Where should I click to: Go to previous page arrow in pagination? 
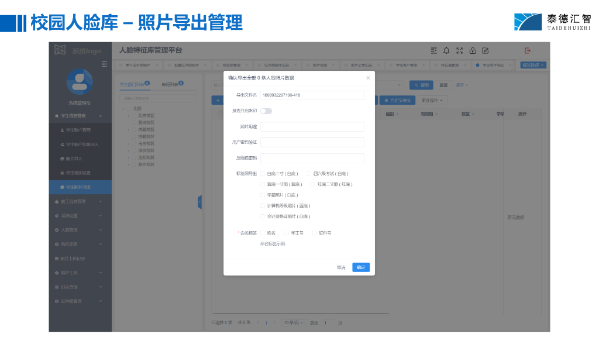coord(258,323)
